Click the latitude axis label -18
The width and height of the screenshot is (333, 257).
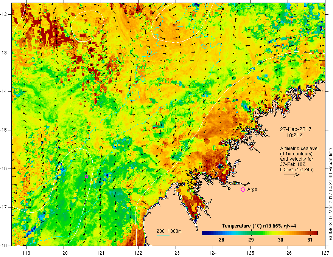4,246
